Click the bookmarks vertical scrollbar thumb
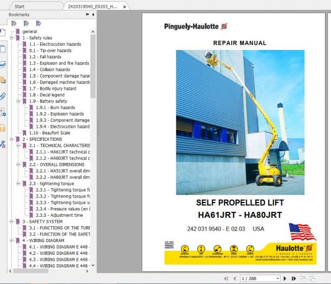 click(x=93, y=67)
